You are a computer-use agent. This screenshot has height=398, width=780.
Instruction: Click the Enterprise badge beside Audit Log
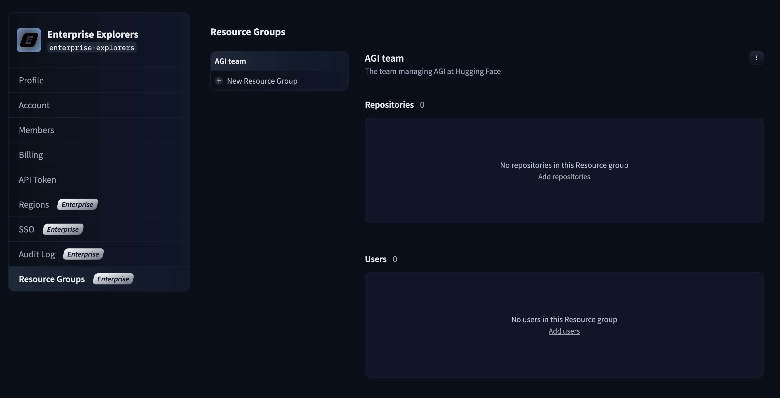pyautogui.click(x=83, y=254)
